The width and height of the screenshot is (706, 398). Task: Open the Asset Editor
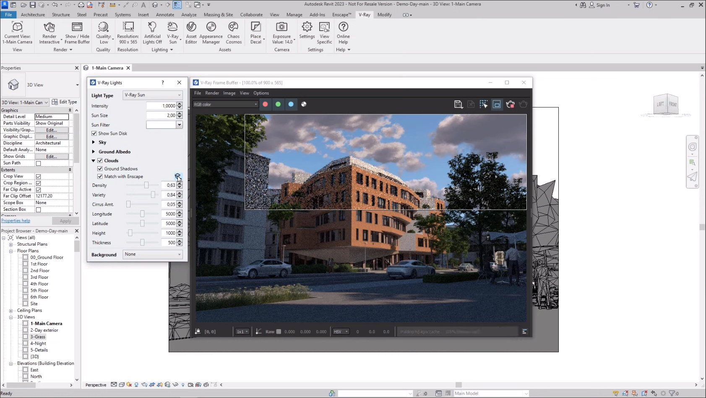click(191, 33)
